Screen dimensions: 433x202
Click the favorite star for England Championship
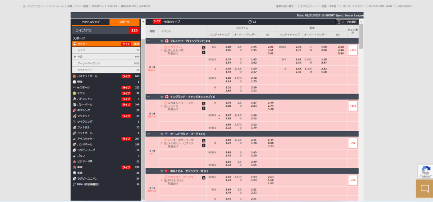(x=162, y=97)
